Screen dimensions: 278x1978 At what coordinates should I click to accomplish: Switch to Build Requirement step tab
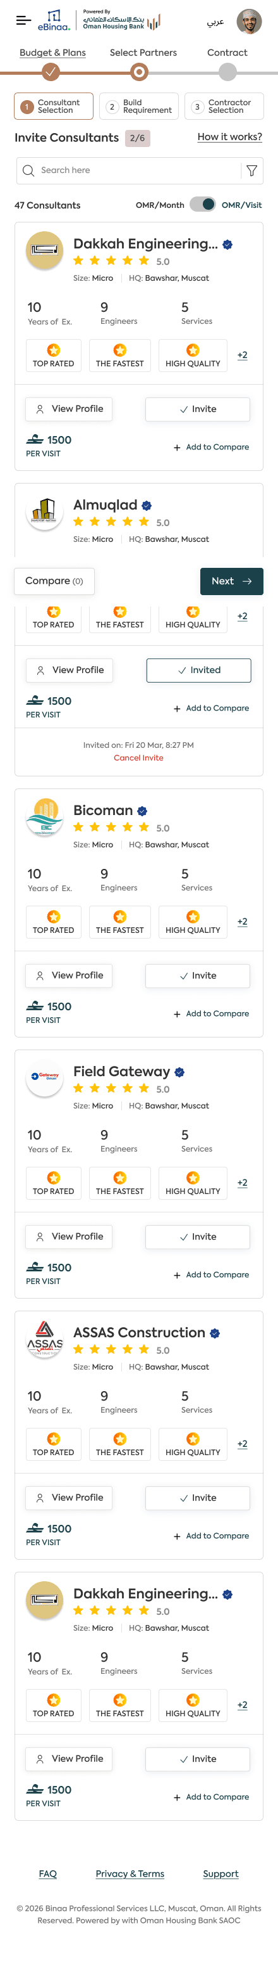coord(138,106)
